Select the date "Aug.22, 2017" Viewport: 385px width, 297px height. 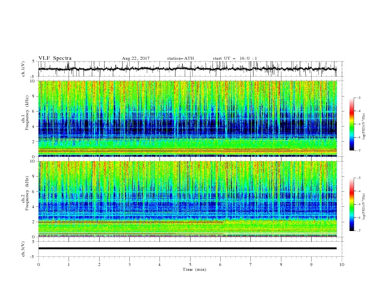pyautogui.click(x=136, y=58)
